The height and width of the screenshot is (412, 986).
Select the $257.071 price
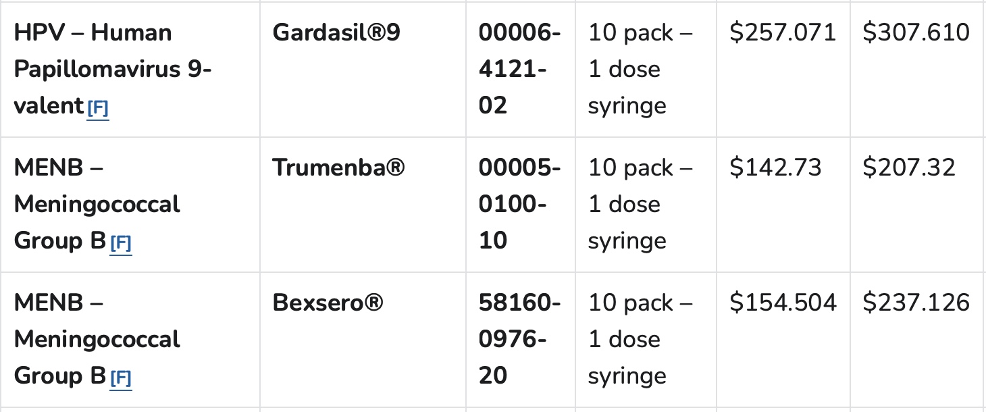pos(782,32)
